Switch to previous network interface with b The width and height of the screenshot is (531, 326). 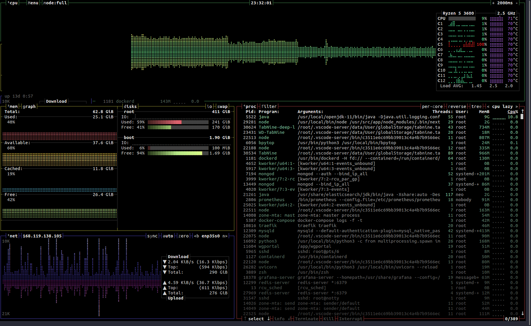click(x=197, y=236)
